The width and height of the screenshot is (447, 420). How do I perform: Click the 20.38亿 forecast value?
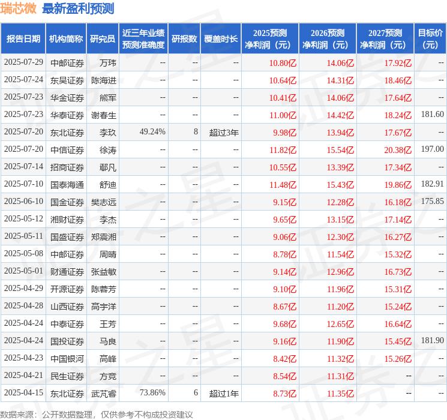pyautogui.click(x=398, y=150)
